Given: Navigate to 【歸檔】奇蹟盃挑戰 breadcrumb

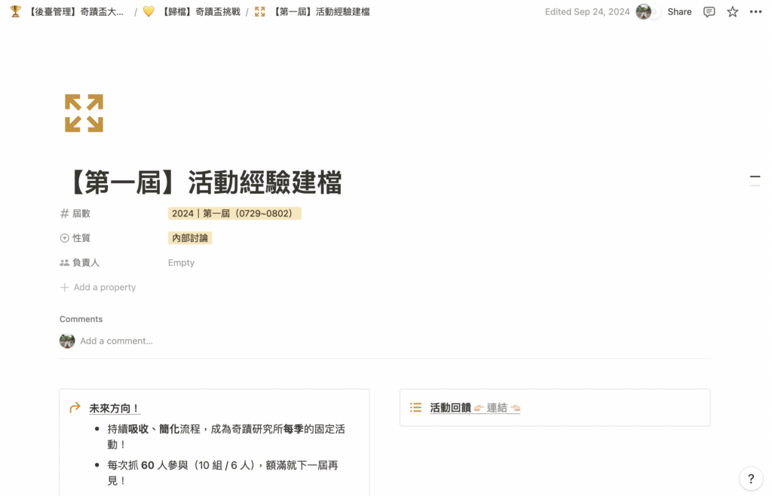Looking at the screenshot, I should (x=201, y=12).
